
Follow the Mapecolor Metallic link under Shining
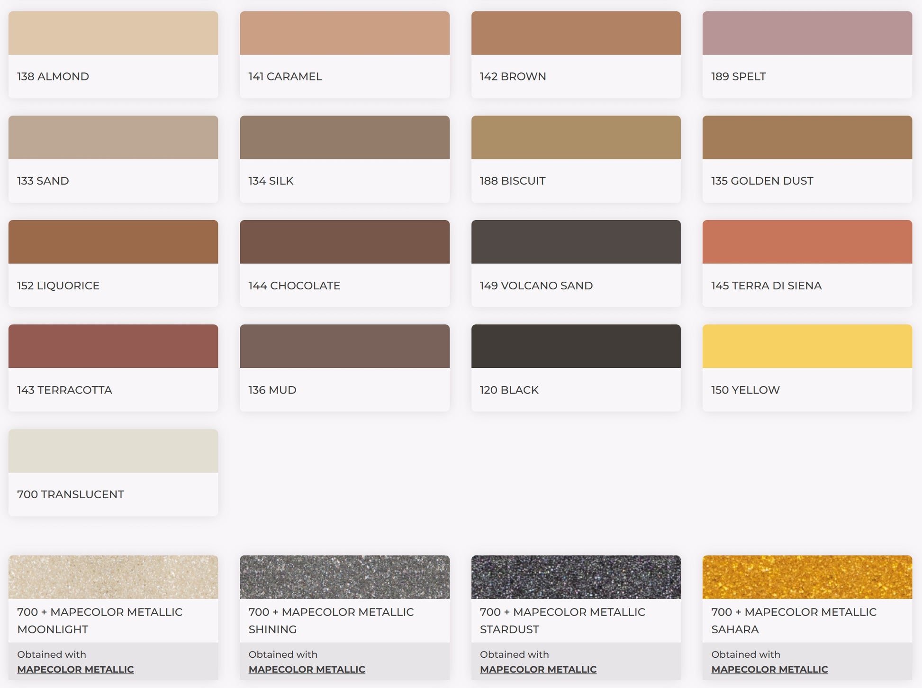[x=307, y=670]
